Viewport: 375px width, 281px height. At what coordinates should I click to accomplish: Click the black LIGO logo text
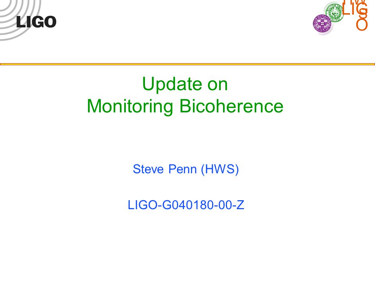(x=36, y=22)
